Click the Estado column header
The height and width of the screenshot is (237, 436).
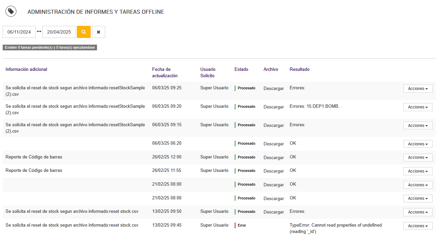(241, 69)
